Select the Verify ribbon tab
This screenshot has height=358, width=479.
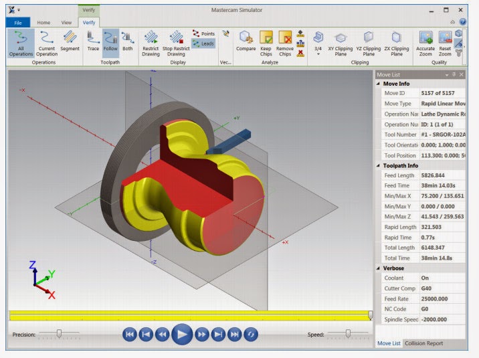[89, 23]
